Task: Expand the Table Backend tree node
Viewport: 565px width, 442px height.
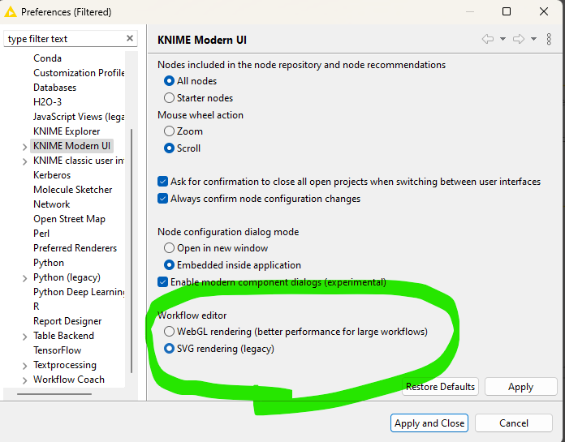Action: click(25, 337)
